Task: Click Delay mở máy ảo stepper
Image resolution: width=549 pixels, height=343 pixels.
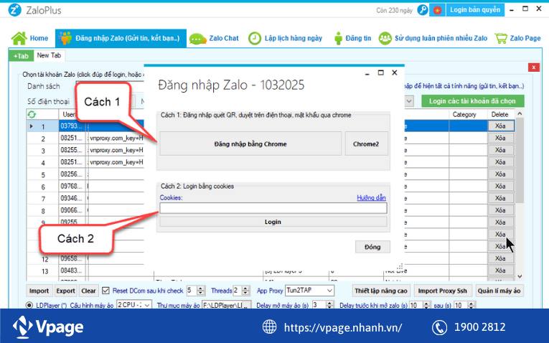Action: click(329, 305)
